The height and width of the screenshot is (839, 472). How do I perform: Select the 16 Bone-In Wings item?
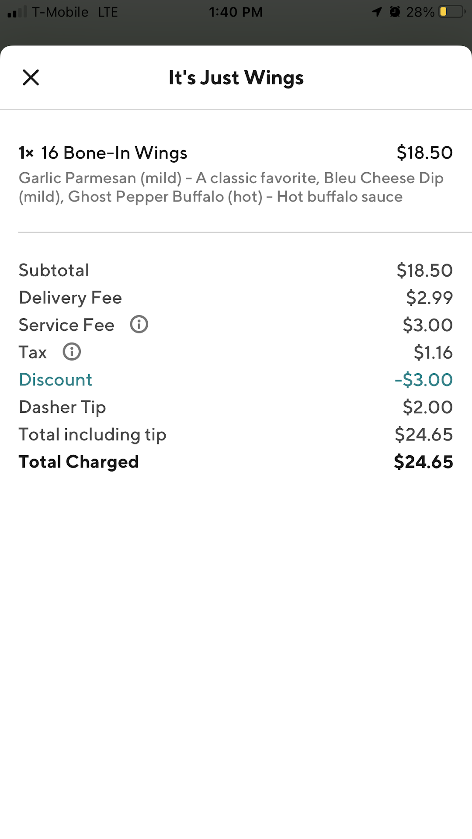coord(114,153)
